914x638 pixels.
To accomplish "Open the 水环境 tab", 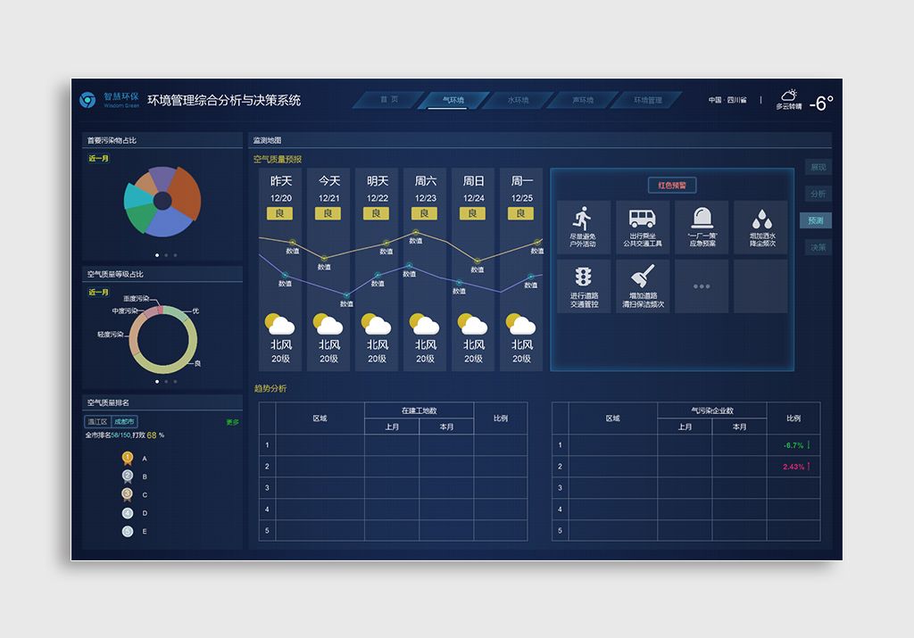I will point(518,100).
